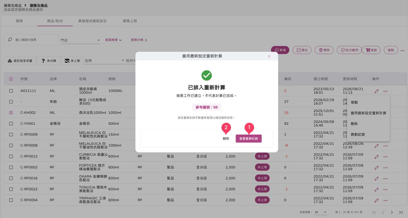The image size is (408, 218).
Task: Click the 新增 button
Action: click(x=280, y=50)
